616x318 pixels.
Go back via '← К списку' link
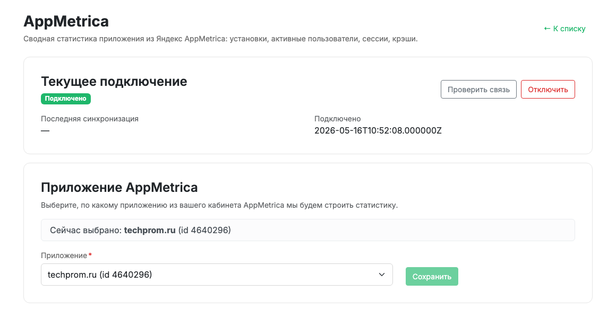(564, 29)
